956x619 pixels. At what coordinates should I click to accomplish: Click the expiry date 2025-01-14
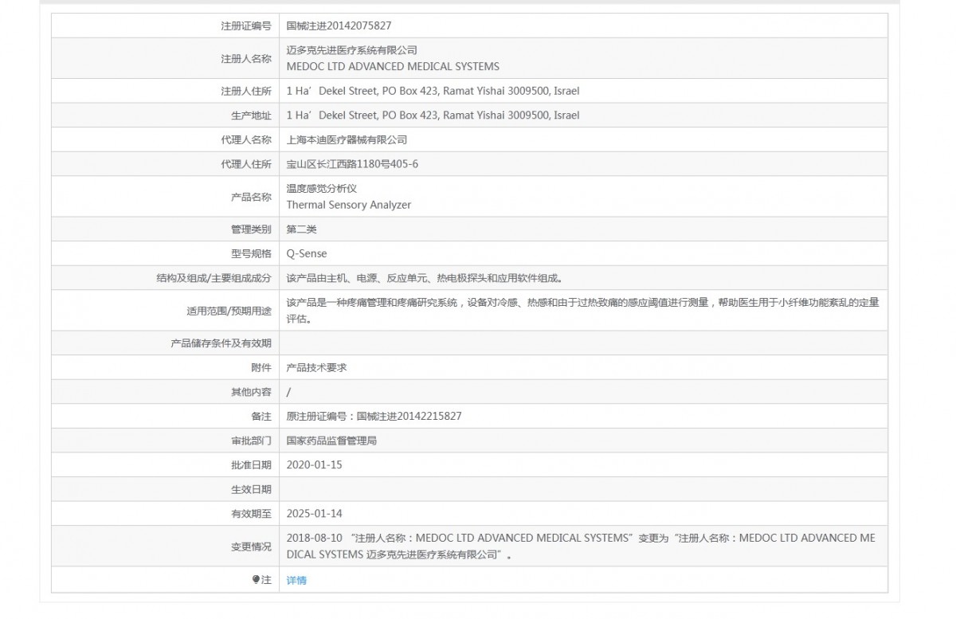click(x=314, y=514)
